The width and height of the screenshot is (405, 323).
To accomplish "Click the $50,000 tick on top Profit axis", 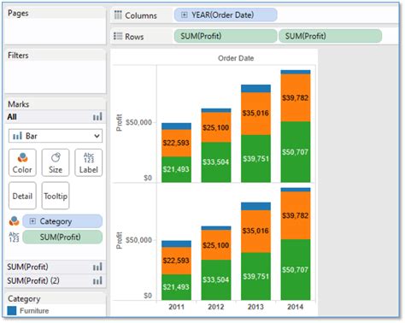I will coord(138,122).
